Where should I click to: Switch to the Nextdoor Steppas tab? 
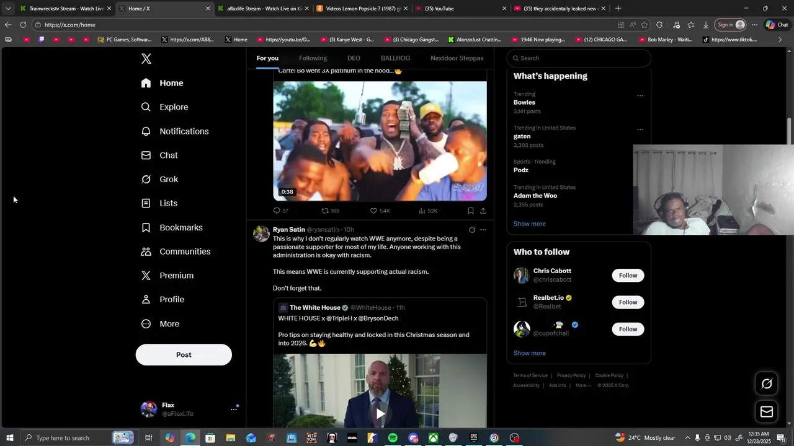457,58
